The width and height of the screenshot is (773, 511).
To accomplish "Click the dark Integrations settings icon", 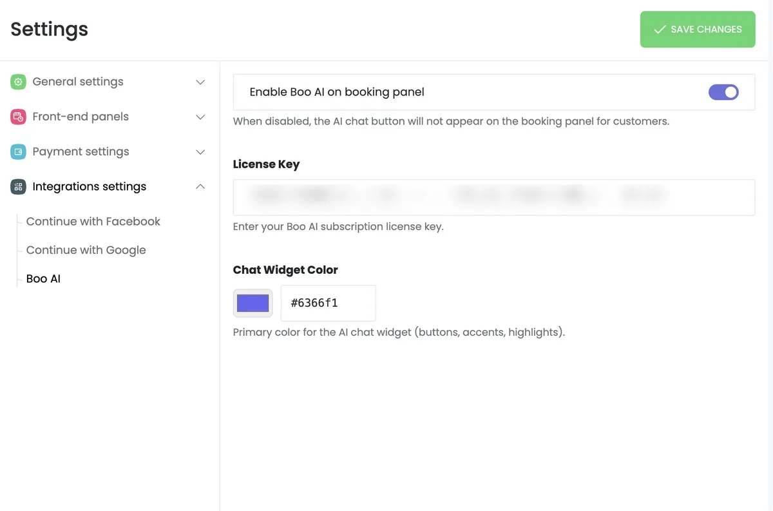I will (x=18, y=187).
